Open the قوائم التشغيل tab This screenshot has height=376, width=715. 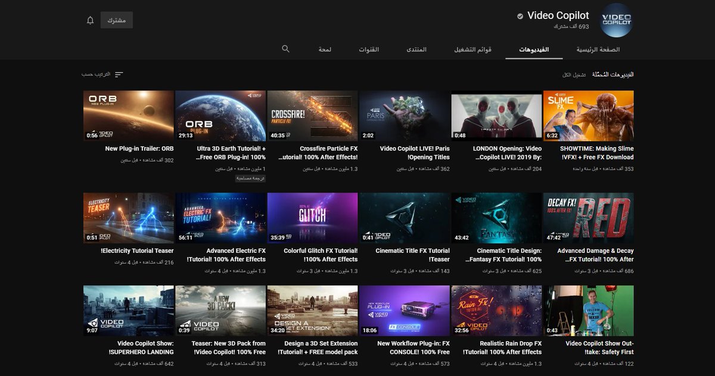tap(473, 49)
